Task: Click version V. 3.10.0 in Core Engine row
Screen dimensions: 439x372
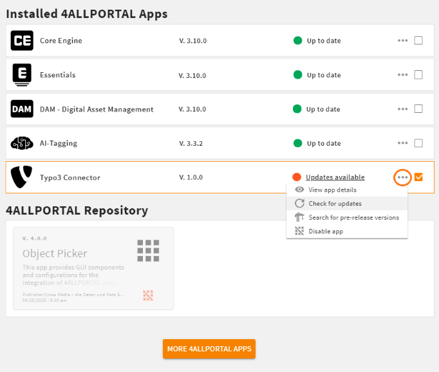Action: [193, 41]
